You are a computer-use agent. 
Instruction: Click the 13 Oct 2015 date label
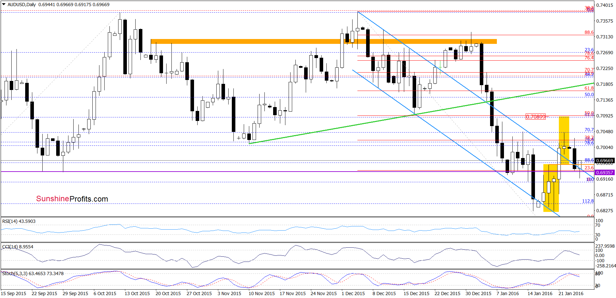click(137, 293)
